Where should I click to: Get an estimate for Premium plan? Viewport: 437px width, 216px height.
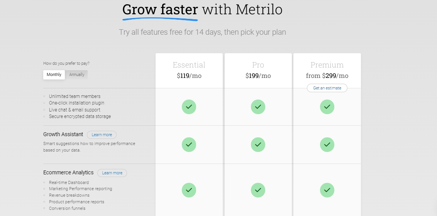[327, 88]
